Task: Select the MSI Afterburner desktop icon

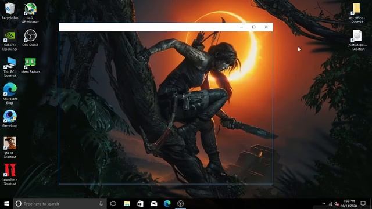Action: point(30,13)
